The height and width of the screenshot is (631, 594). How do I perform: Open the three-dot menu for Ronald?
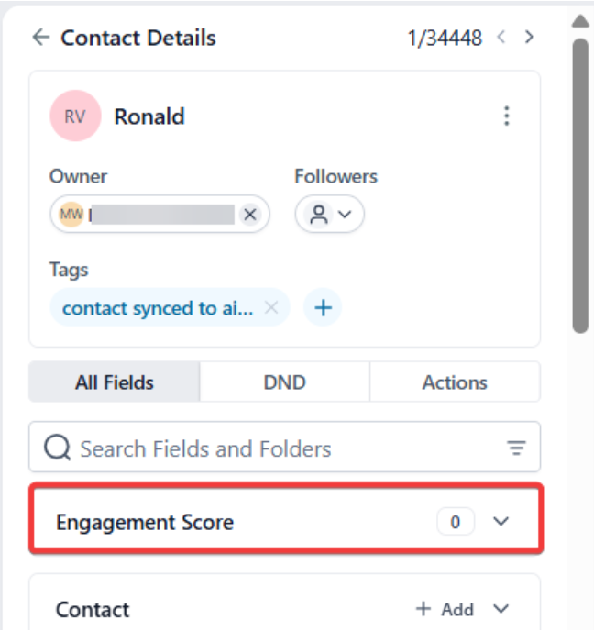pos(506,116)
